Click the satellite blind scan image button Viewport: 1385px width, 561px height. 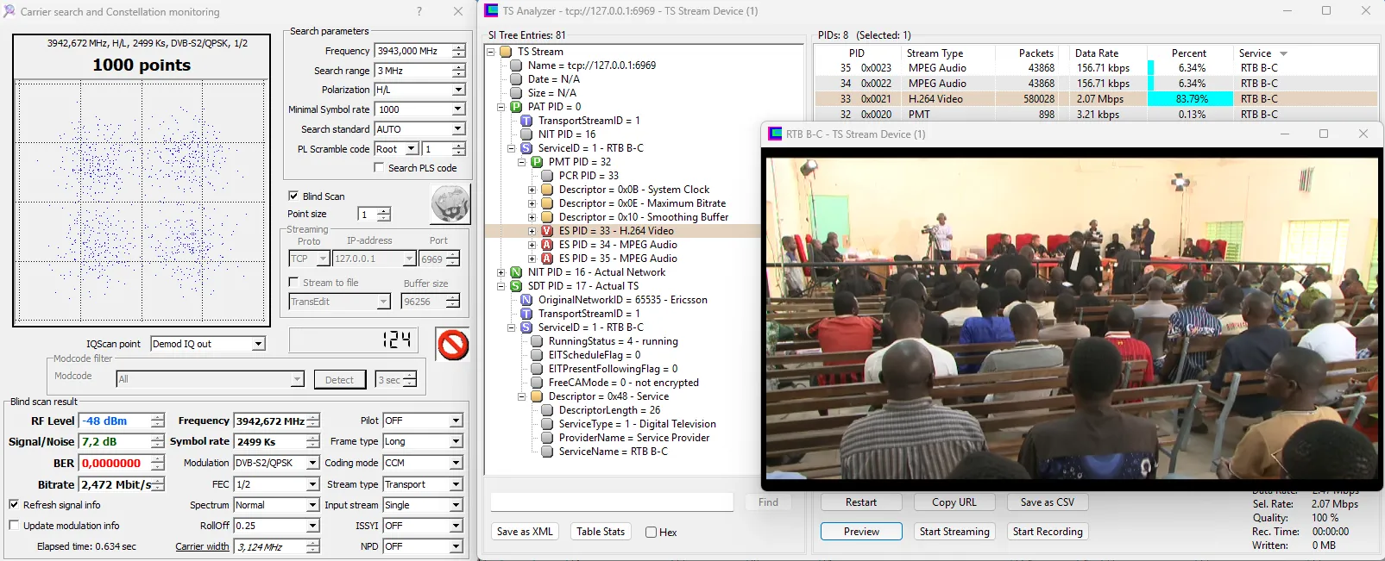[450, 204]
